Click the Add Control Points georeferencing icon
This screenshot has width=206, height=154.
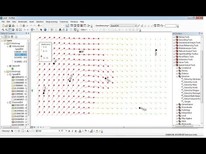(138, 26)
